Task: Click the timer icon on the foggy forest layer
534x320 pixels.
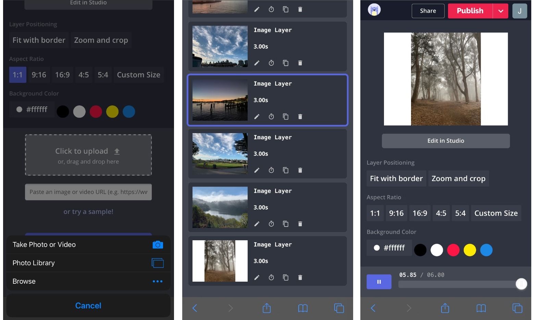Action: tap(271, 278)
